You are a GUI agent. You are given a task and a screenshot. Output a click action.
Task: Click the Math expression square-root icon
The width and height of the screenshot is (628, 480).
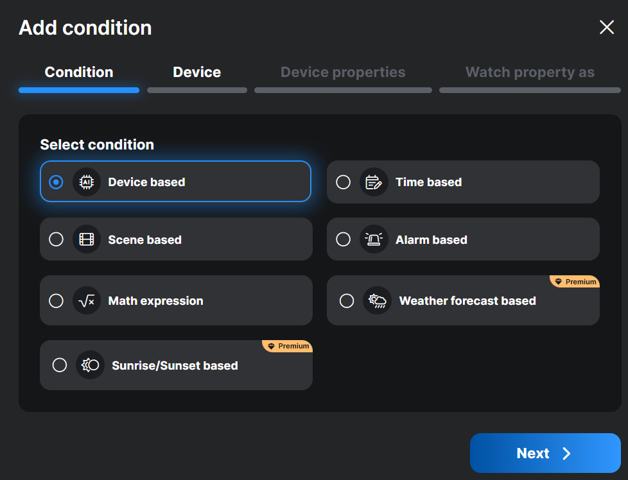click(87, 301)
